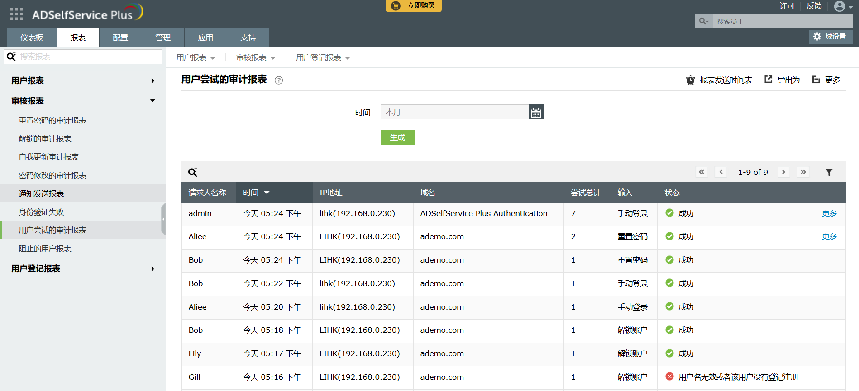Image resolution: width=859 pixels, height=391 pixels.
Task: Switch to the 仪表板 tab
Action: 32,38
